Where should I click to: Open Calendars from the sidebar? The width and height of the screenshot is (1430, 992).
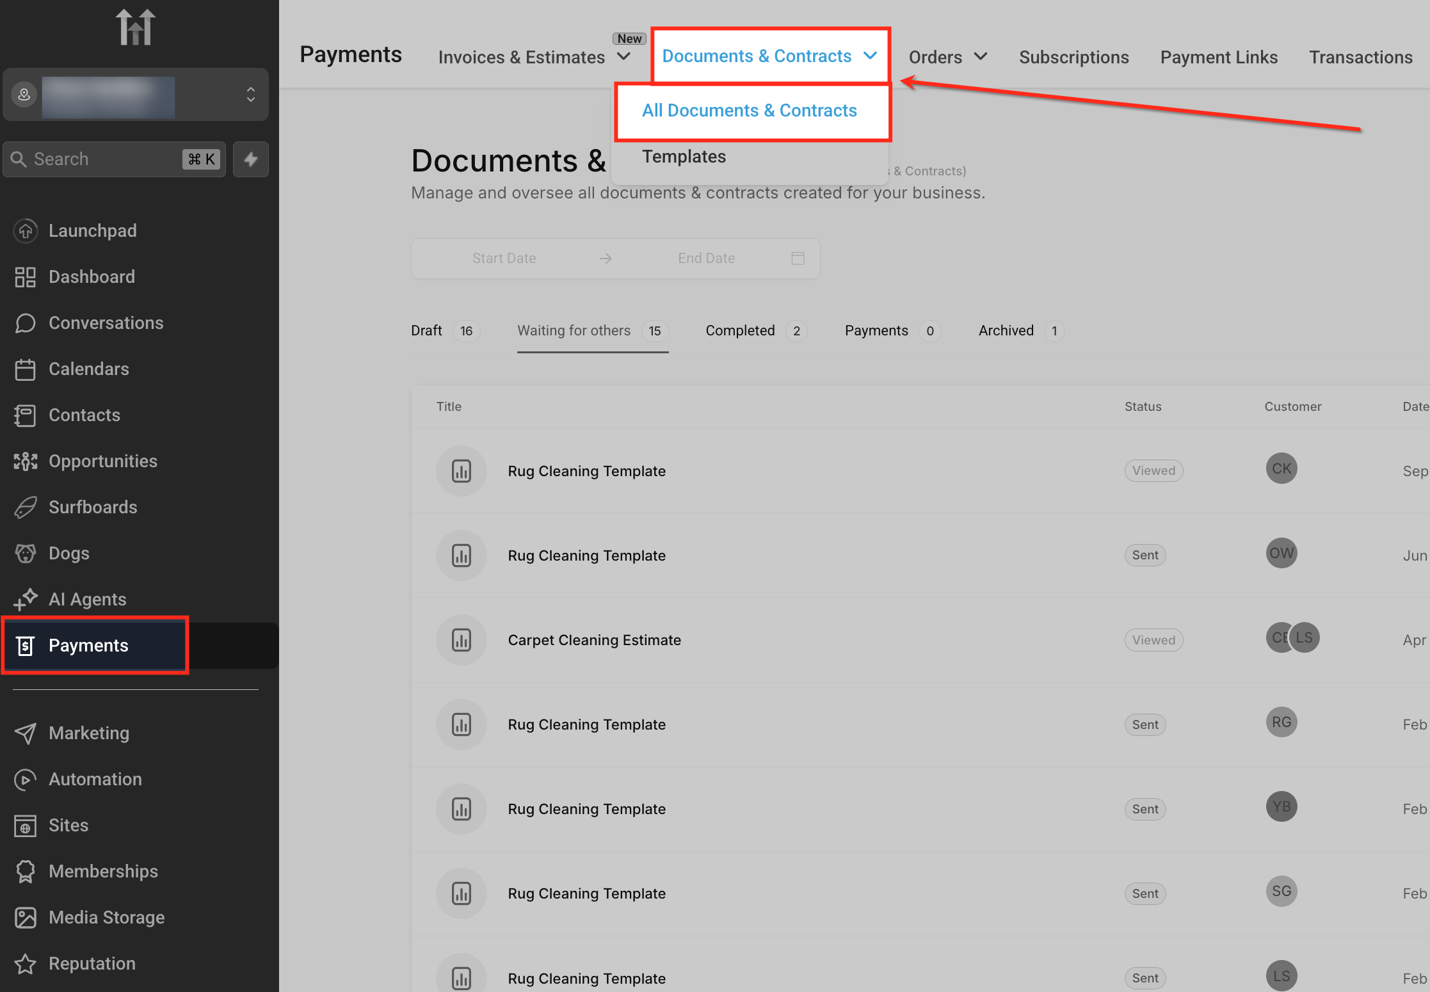pyautogui.click(x=88, y=369)
